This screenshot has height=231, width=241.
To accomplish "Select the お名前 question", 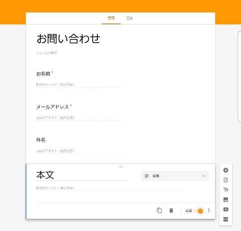I will click(x=43, y=74).
